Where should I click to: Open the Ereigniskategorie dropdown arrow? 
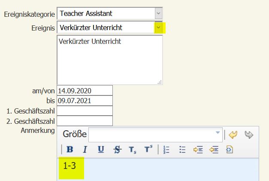click(158, 13)
